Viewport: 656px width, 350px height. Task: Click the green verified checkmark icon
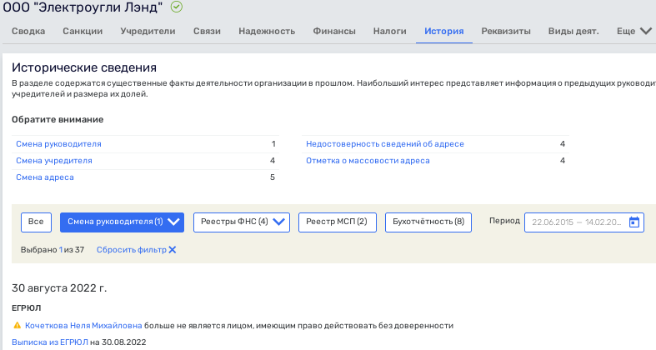[177, 7]
